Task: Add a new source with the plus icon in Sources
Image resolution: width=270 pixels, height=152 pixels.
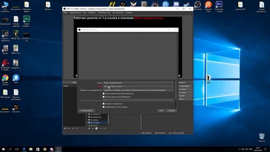Action: [x=89, y=128]
